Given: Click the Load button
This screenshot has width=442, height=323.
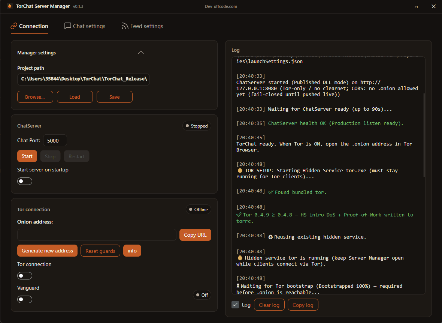Looking at the screenshot, I should pyautogui.click(x=75, y=97).
